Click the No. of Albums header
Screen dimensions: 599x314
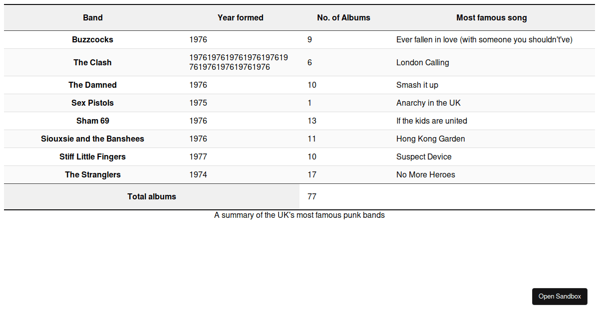[x=343, y=18]
